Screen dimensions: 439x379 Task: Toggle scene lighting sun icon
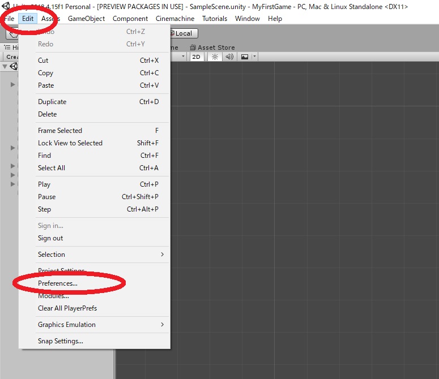coord(215,57)
